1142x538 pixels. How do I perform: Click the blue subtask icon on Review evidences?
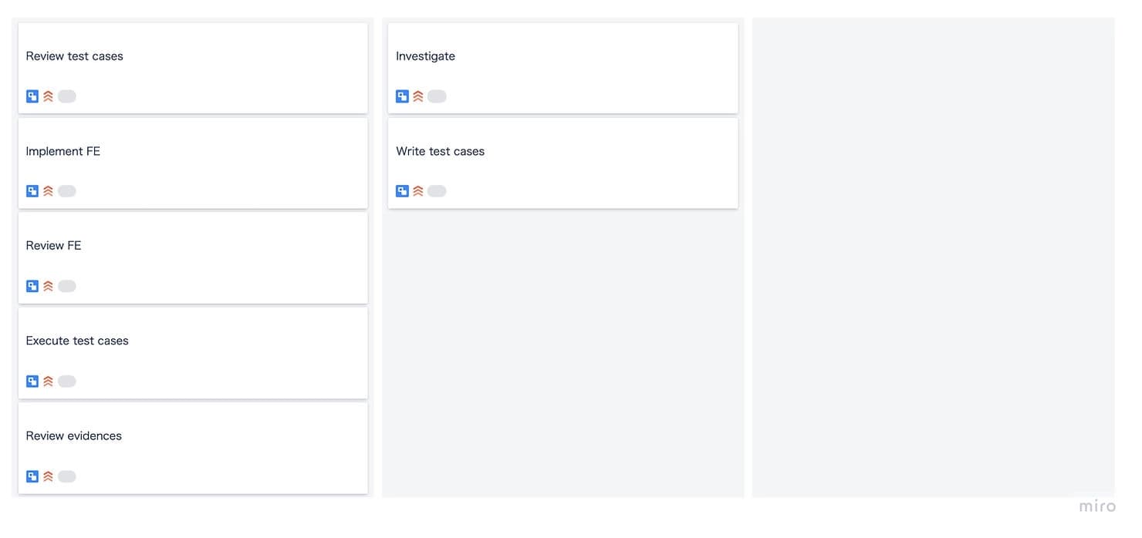point(32,476)
